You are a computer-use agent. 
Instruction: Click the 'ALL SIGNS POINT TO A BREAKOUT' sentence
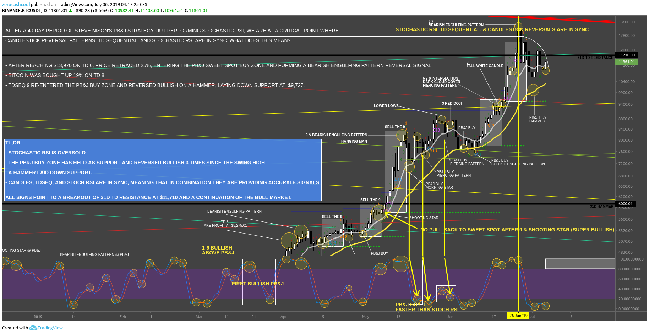click(148, 197)
